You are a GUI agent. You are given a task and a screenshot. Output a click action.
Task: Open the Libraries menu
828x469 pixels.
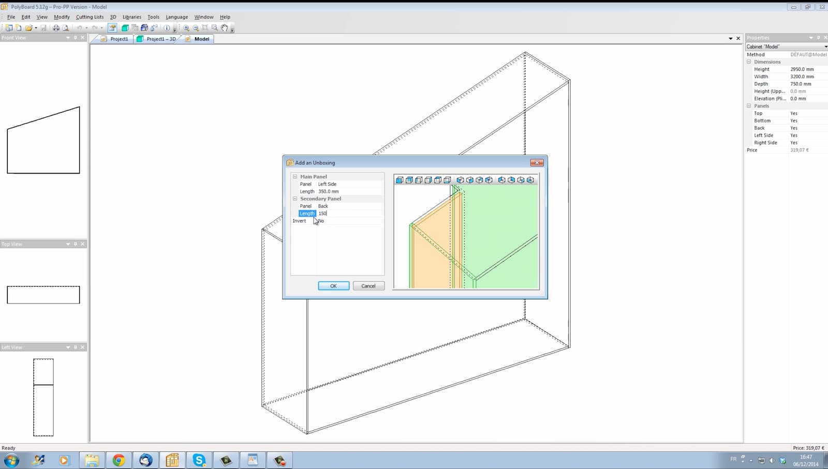click(x=131, y=17)
